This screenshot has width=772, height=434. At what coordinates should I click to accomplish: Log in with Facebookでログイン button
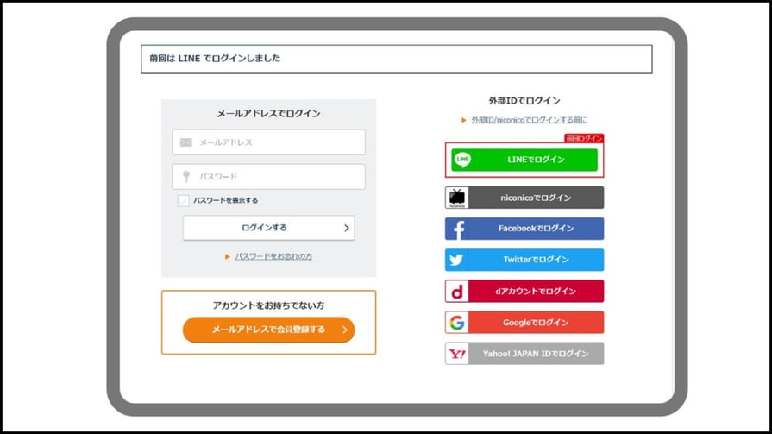click(524, 229)
